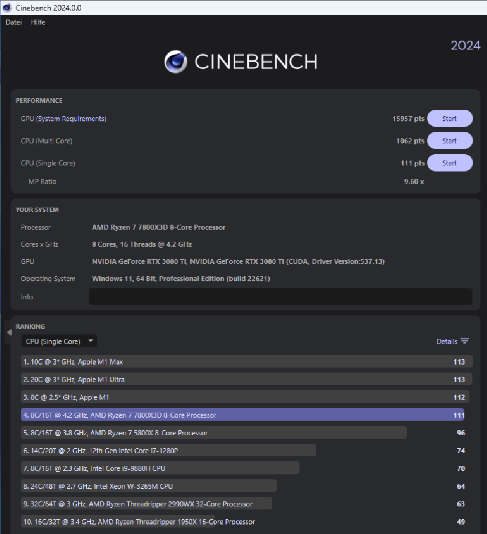Click into the Info input field

(280, 297)
